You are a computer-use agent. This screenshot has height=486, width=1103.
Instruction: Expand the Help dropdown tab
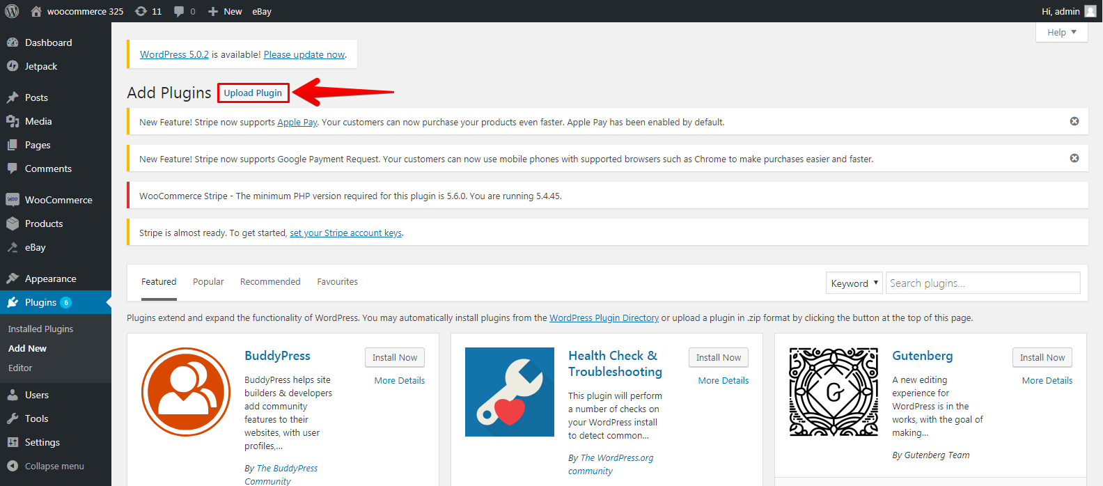1062,32
